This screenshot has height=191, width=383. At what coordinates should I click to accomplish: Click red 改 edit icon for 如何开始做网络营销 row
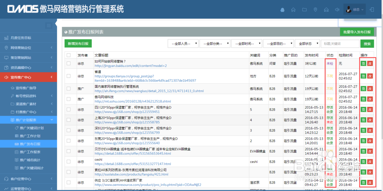370,64
